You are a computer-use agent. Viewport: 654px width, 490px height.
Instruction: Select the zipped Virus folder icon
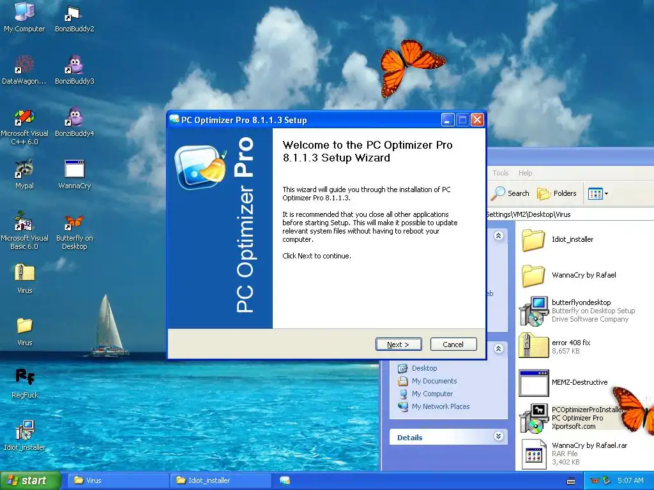[x=25, y=278]
